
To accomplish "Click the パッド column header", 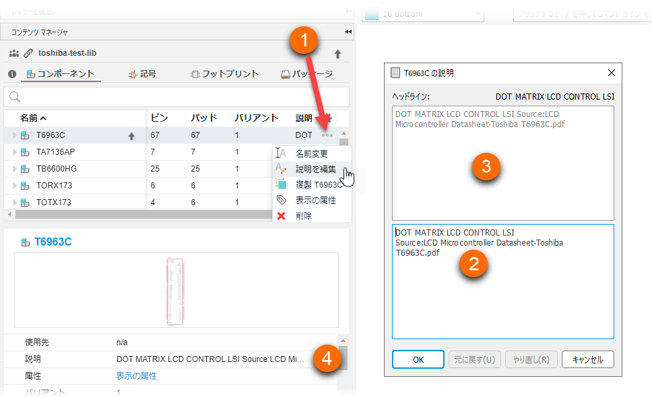I will tap(203, 118).
